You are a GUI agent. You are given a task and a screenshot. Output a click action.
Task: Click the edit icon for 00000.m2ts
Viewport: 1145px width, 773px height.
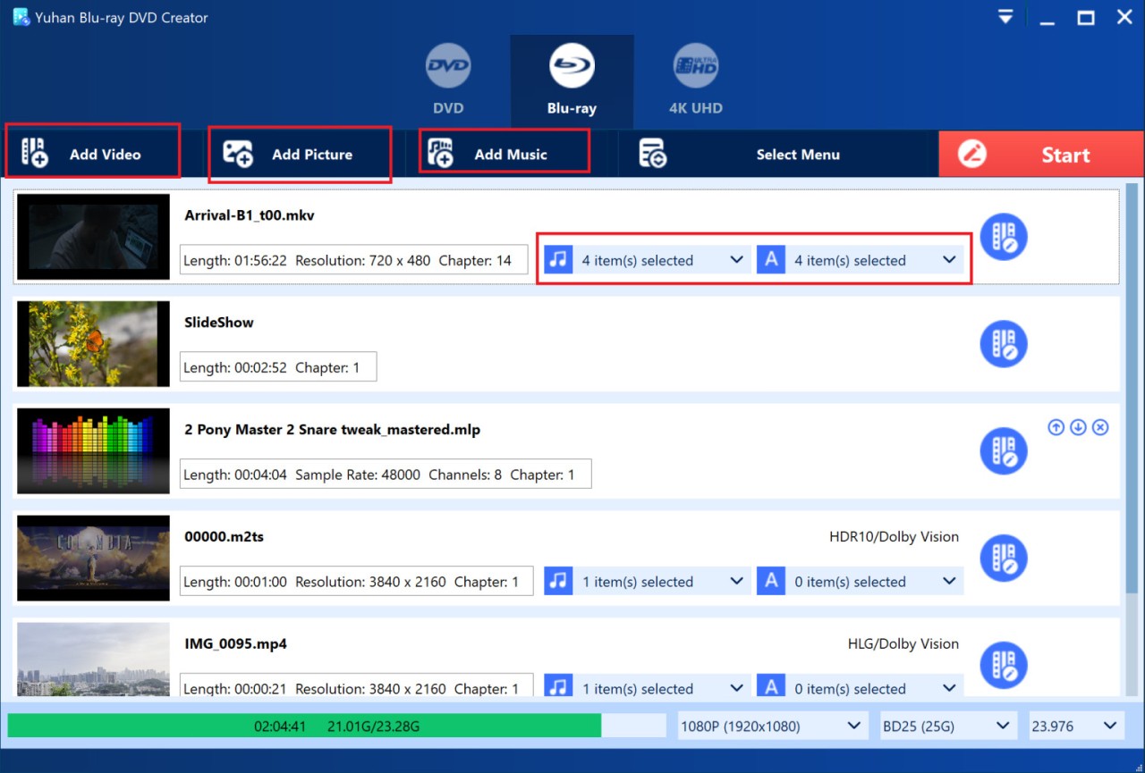[x=1003, y=559]
